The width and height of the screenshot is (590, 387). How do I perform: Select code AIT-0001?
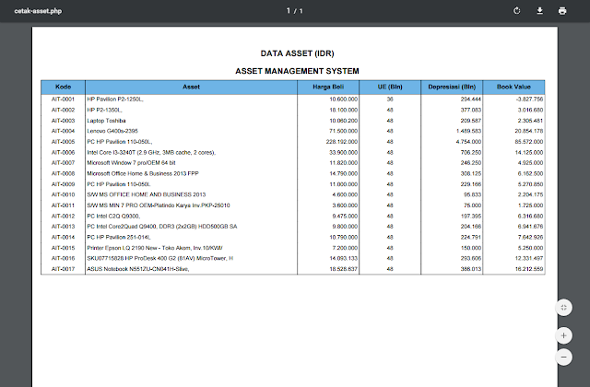[64, 100]
